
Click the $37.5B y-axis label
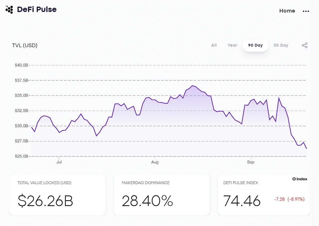[21, 80]
